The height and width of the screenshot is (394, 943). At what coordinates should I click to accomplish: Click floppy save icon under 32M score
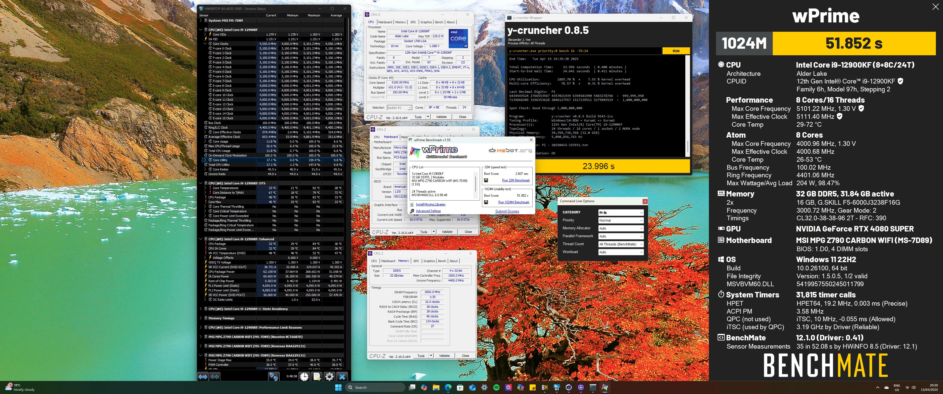tap(486, 180)
